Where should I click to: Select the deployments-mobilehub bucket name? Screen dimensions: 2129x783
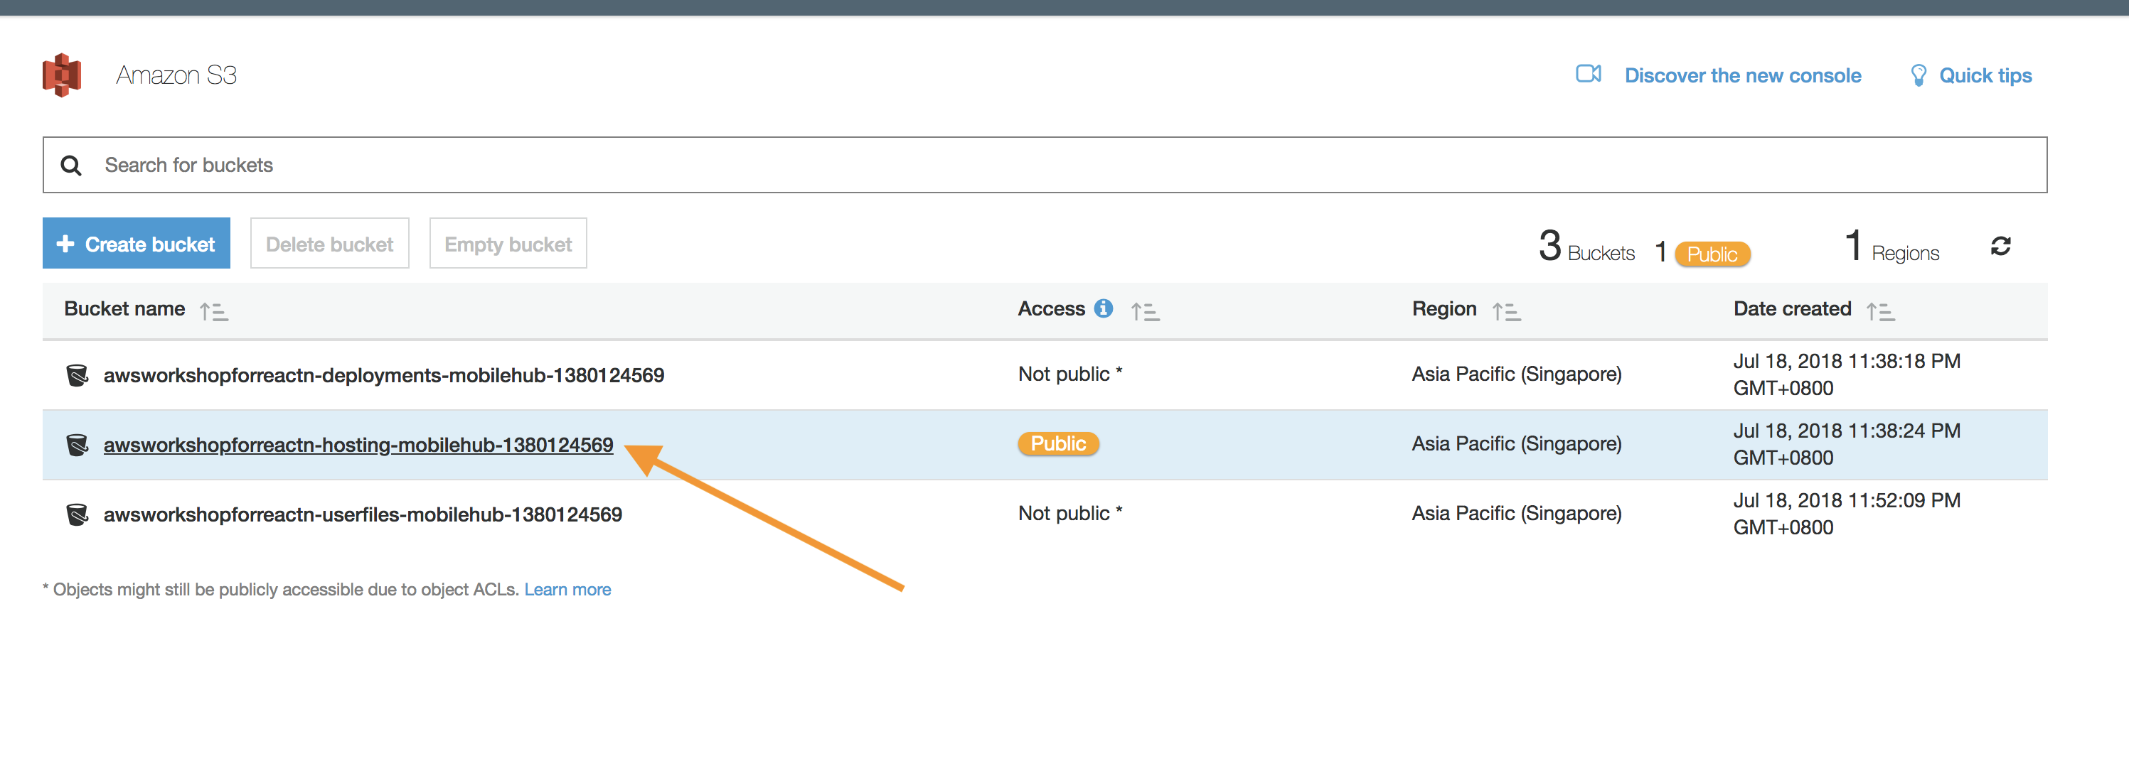click(383, 375)
